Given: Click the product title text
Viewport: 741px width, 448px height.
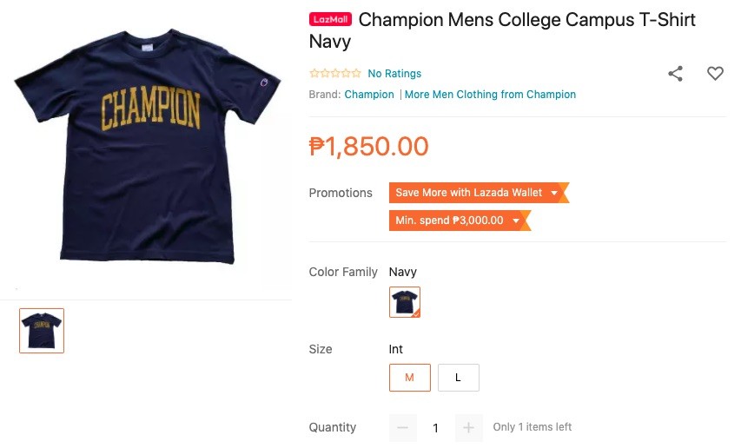Looking at the screenshot, I should pyautogui.click(x=502, y=30).
